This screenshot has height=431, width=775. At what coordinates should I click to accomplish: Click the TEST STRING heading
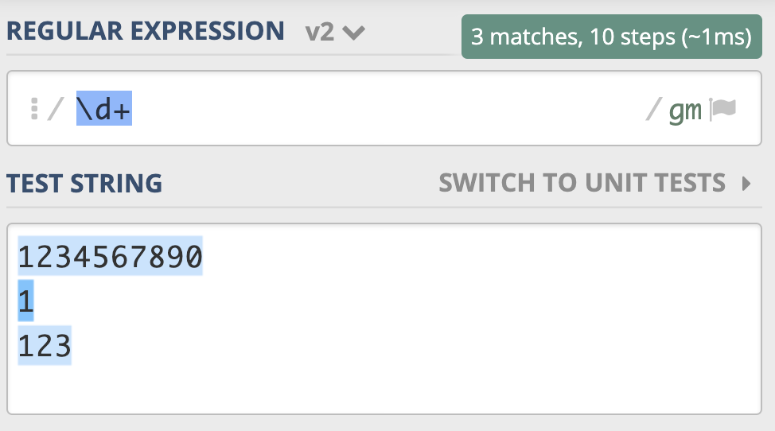(84, 184)
